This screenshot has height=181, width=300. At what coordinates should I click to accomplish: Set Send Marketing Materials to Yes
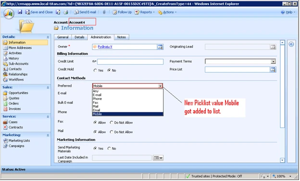point(95,148)
